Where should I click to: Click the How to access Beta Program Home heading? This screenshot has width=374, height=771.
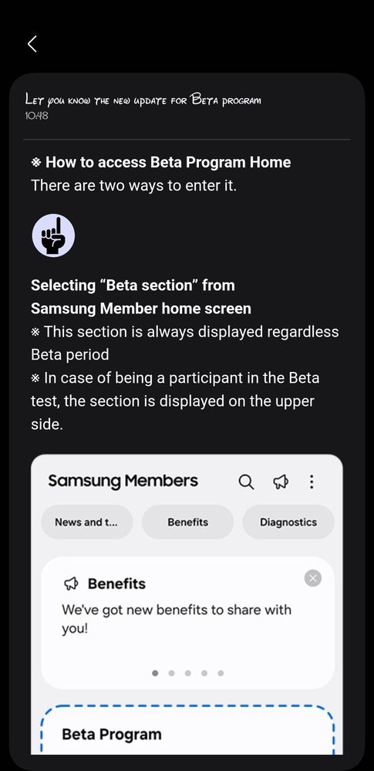(160, 162)
